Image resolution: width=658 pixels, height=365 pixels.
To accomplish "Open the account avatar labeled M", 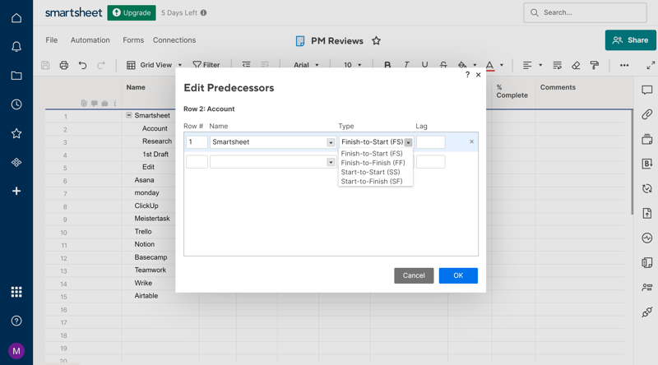I will tap(16, 351).
